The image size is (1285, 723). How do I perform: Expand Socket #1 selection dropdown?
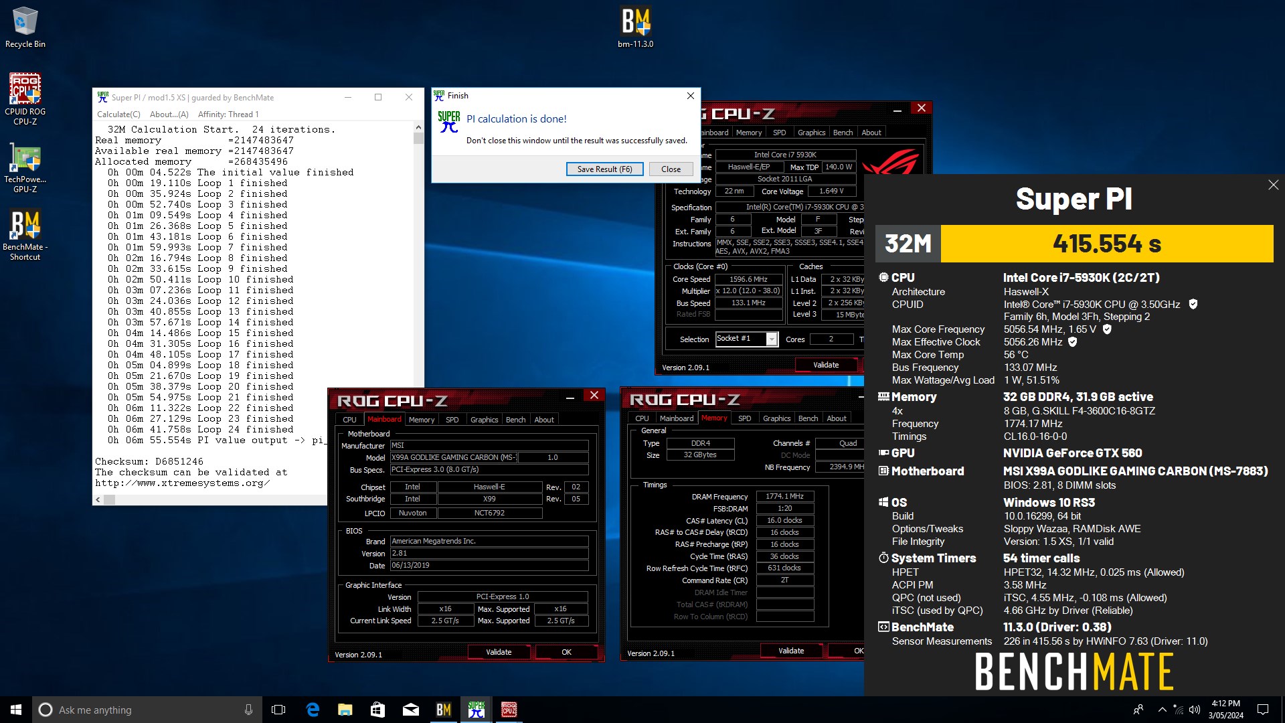click(x=772, y=339)
